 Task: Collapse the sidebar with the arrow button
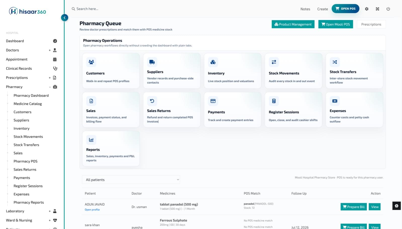coord(65,18)
